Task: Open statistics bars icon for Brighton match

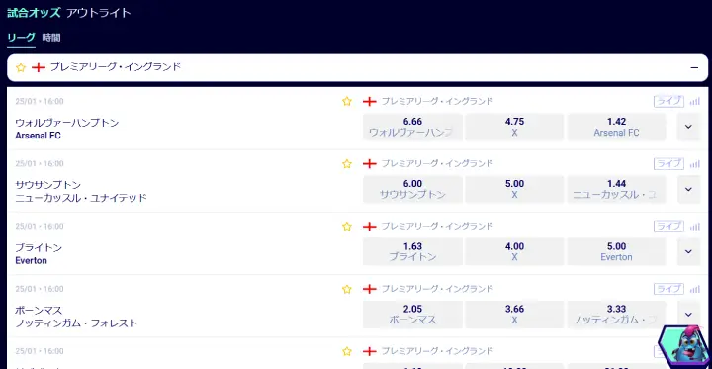Action: point(695,227)
